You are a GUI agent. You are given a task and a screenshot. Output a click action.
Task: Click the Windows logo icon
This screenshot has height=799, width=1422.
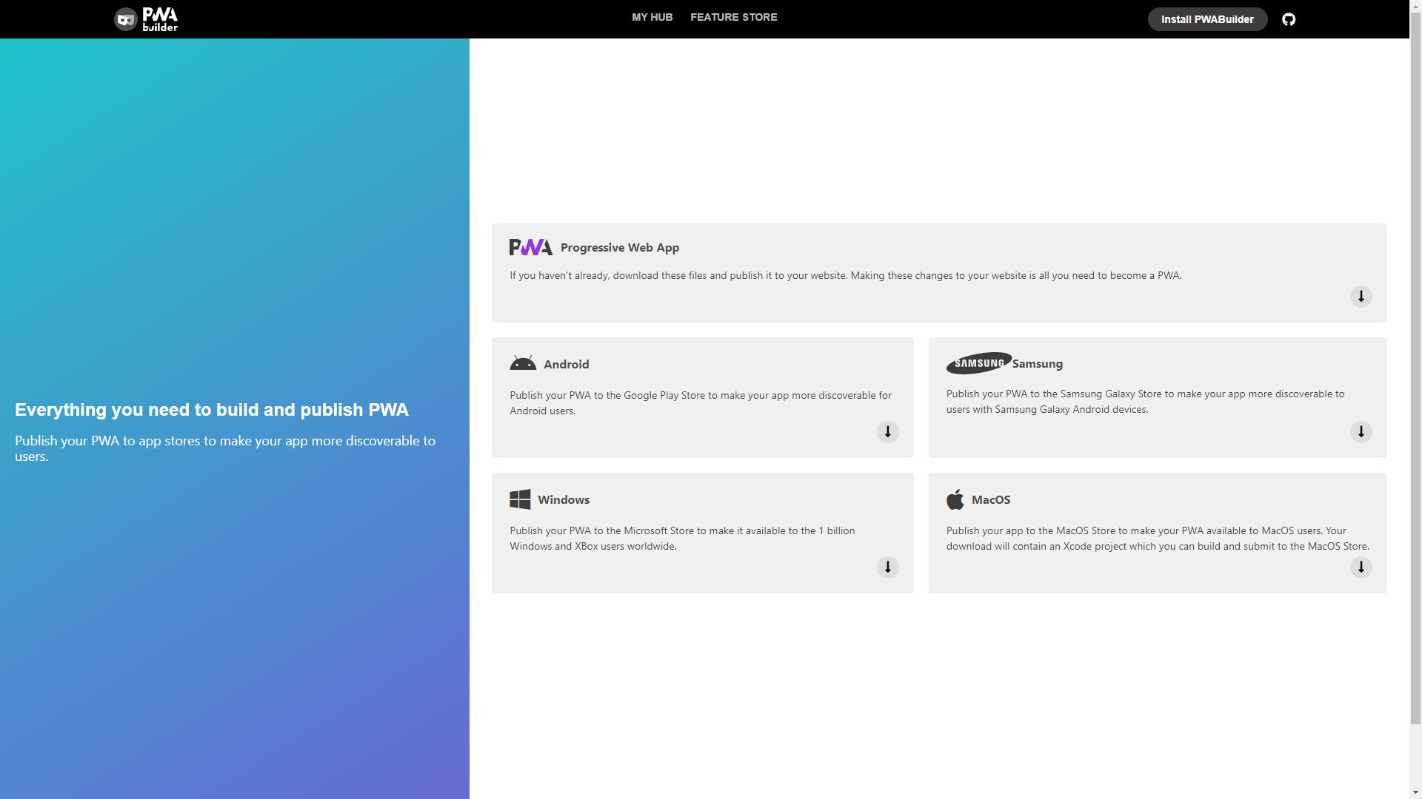[520, 499]
